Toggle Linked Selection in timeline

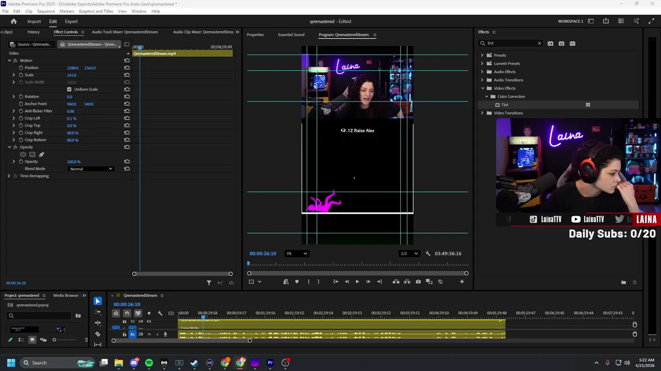[138, 313]
